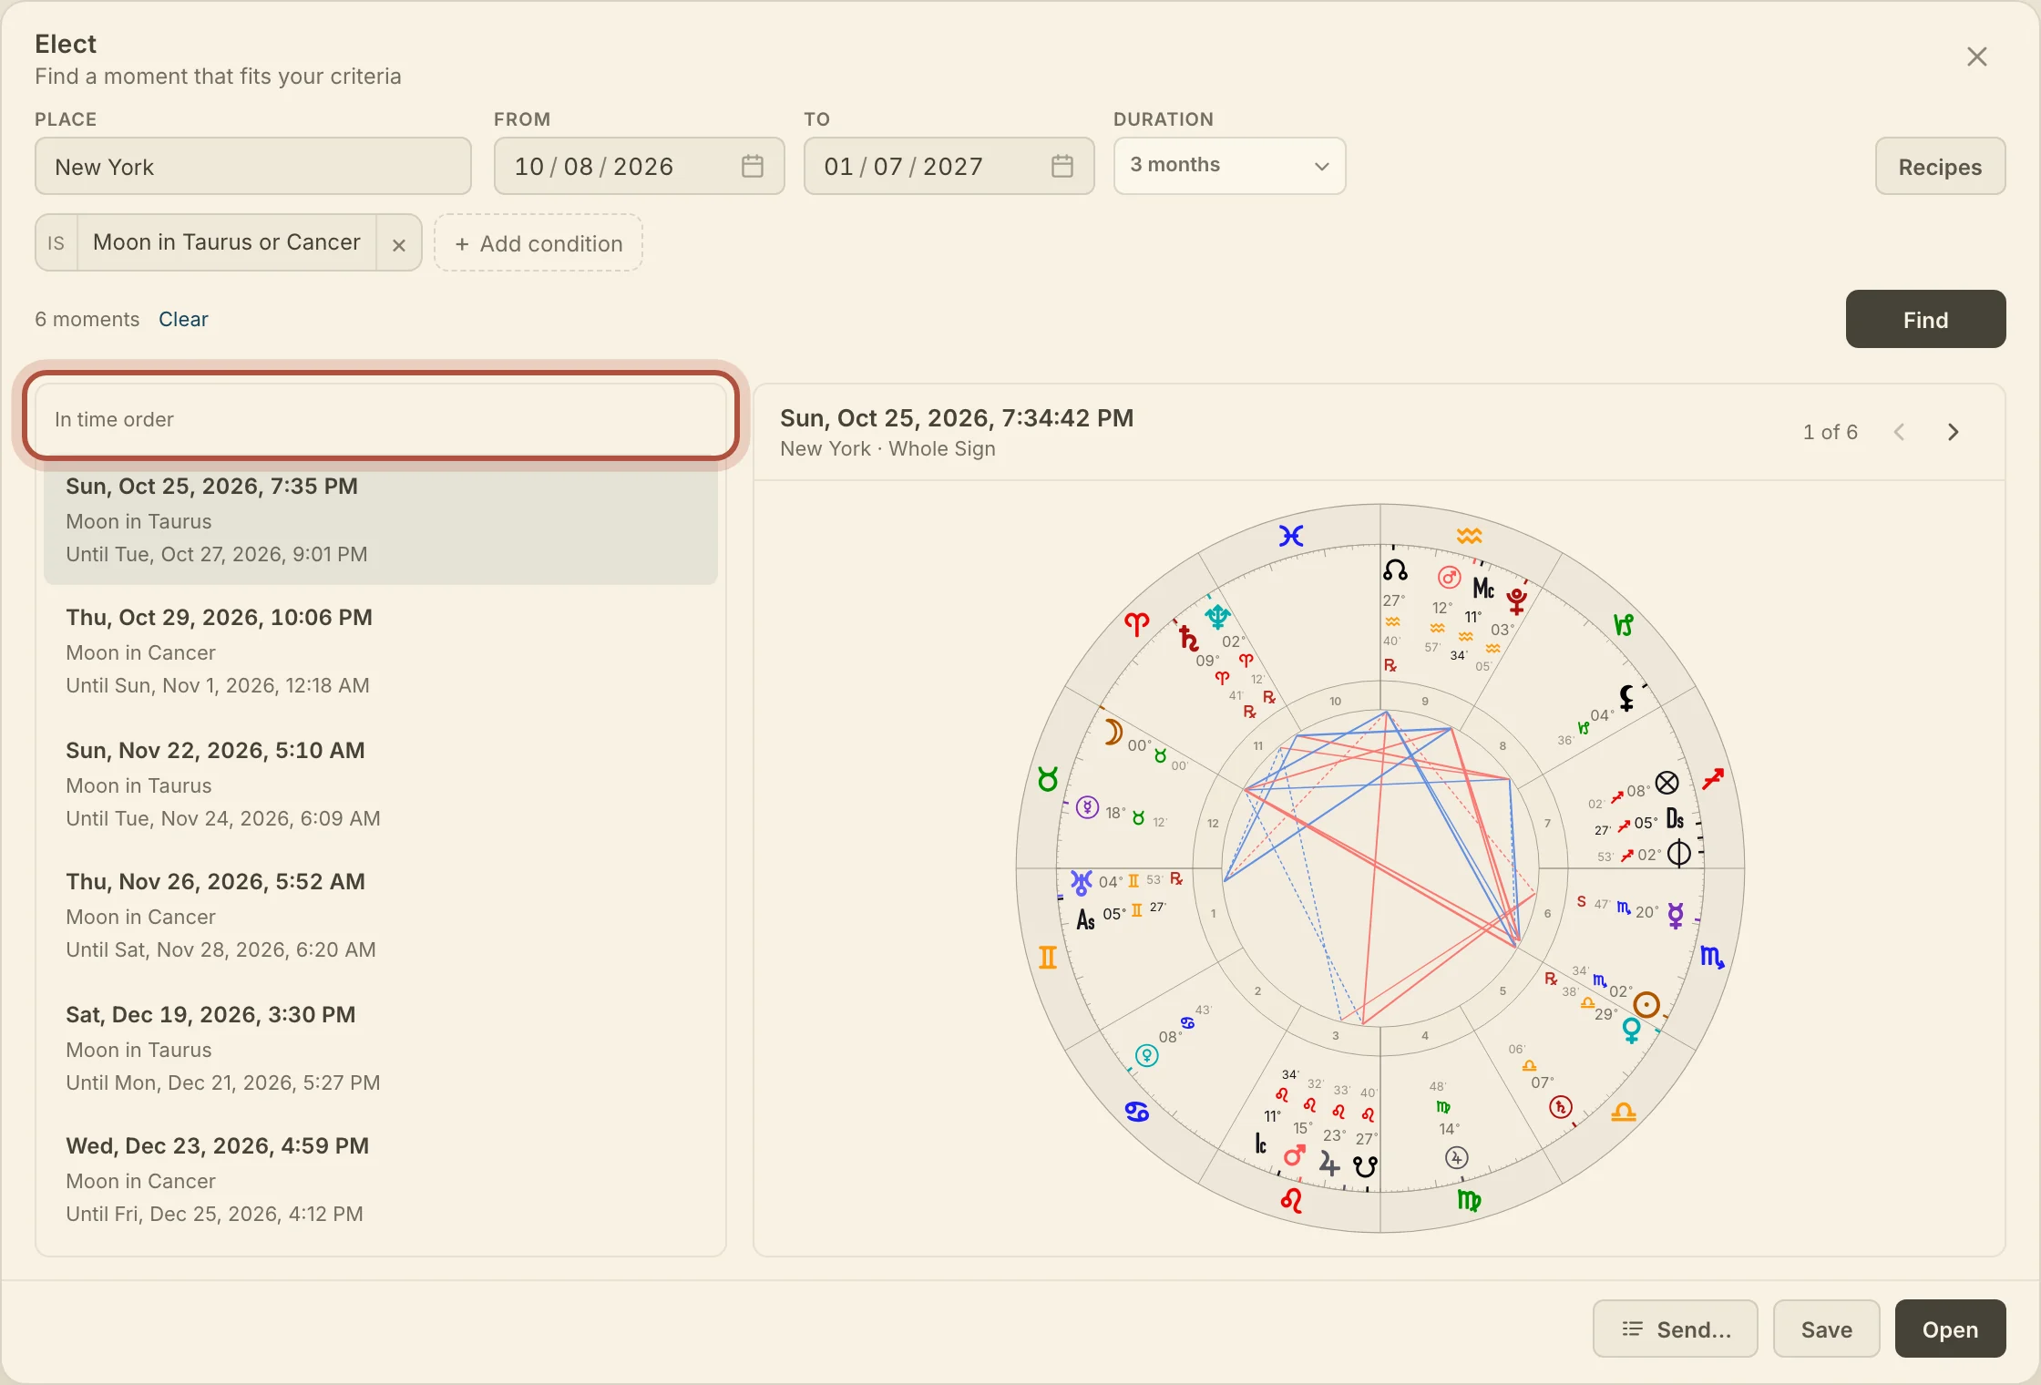This screenshot has width=2041, height=1385.
Task: Clear the found moments
Action: coord(183,319)
